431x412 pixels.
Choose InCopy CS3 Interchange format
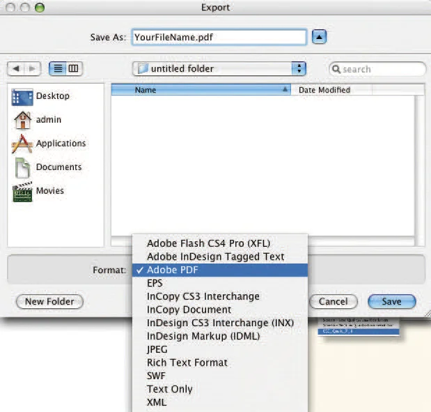[220, 296]
